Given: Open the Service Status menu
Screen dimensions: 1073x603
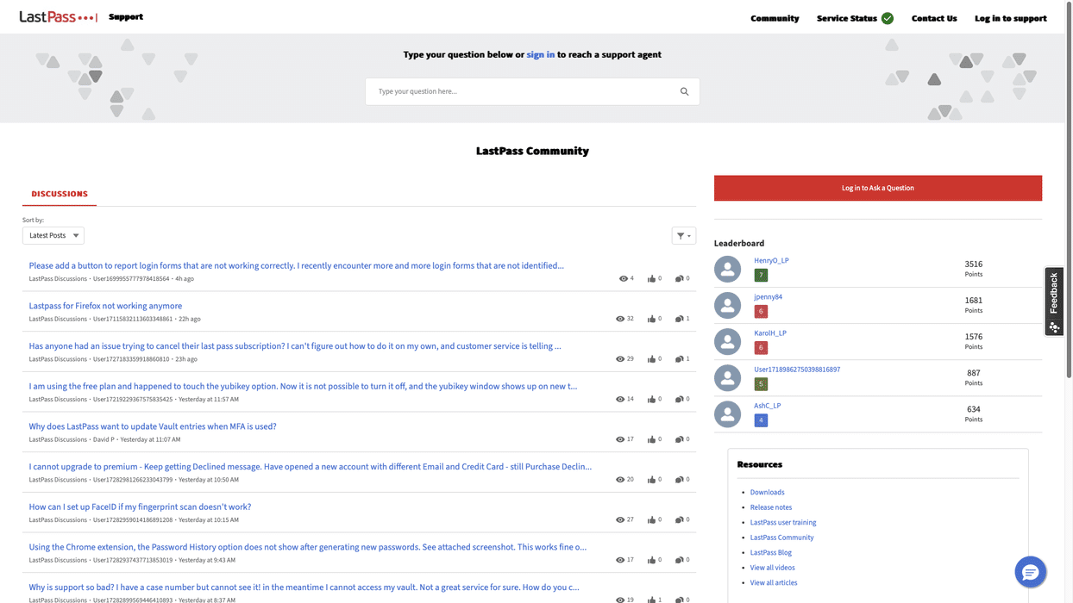Looking at the screenshot, I should pos(847,17).
